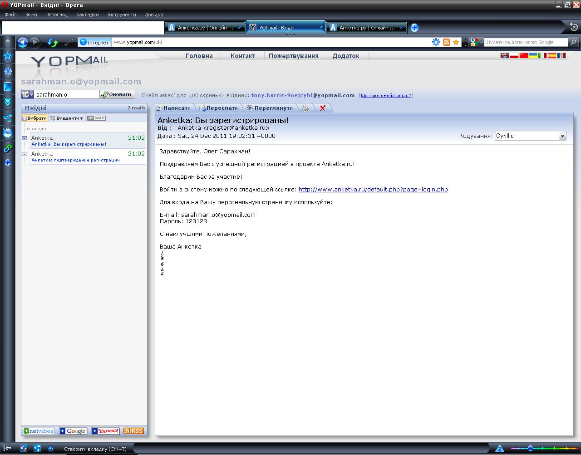Delete the email with the red X
The image size is (581, 455).
click(323, 108)
